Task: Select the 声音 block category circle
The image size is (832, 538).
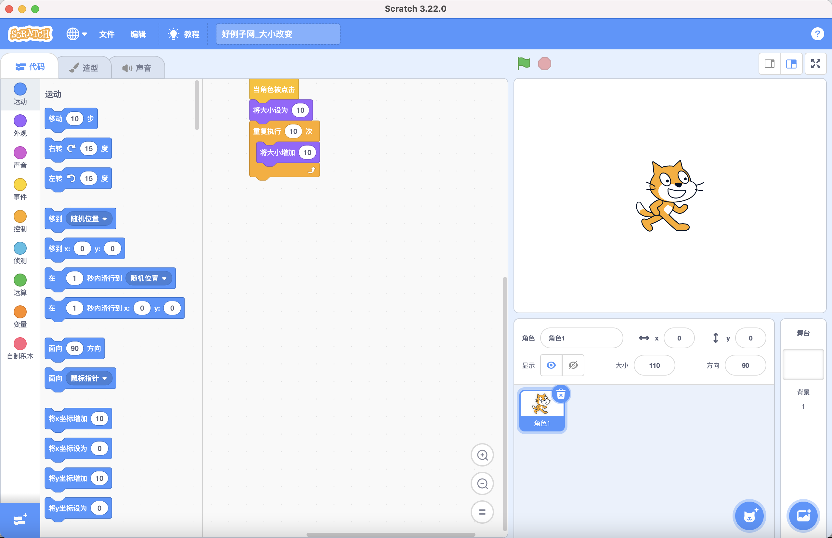Action: coord(20,153)
